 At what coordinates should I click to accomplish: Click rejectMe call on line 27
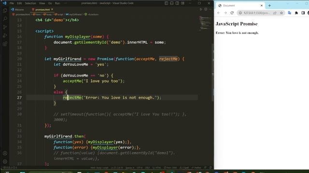click(x=72, y=98)
